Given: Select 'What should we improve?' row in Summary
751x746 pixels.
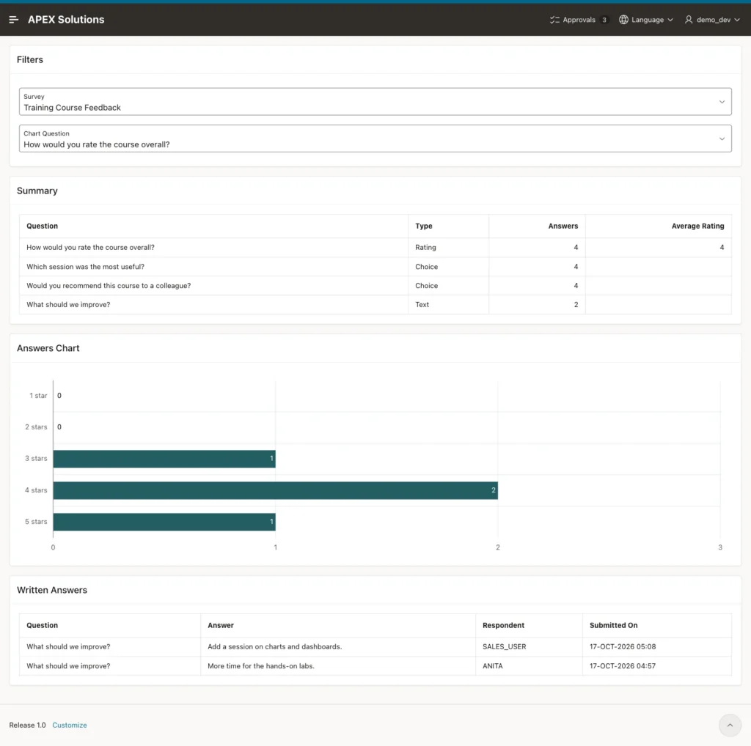Looking at the screenshot, I should point(375,304).
